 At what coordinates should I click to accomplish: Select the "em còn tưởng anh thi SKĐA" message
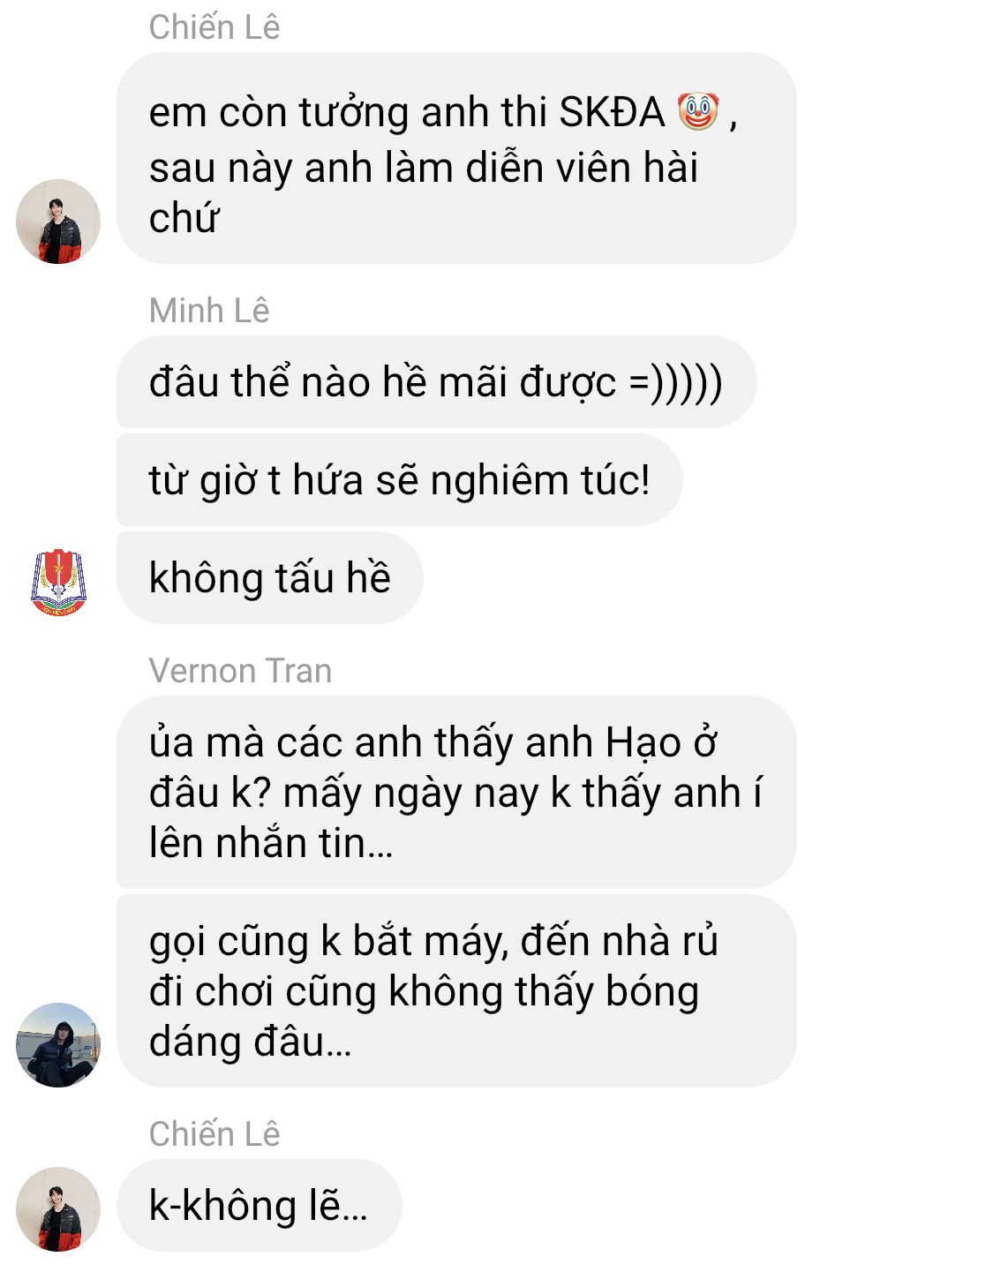(x=456, y=158)
